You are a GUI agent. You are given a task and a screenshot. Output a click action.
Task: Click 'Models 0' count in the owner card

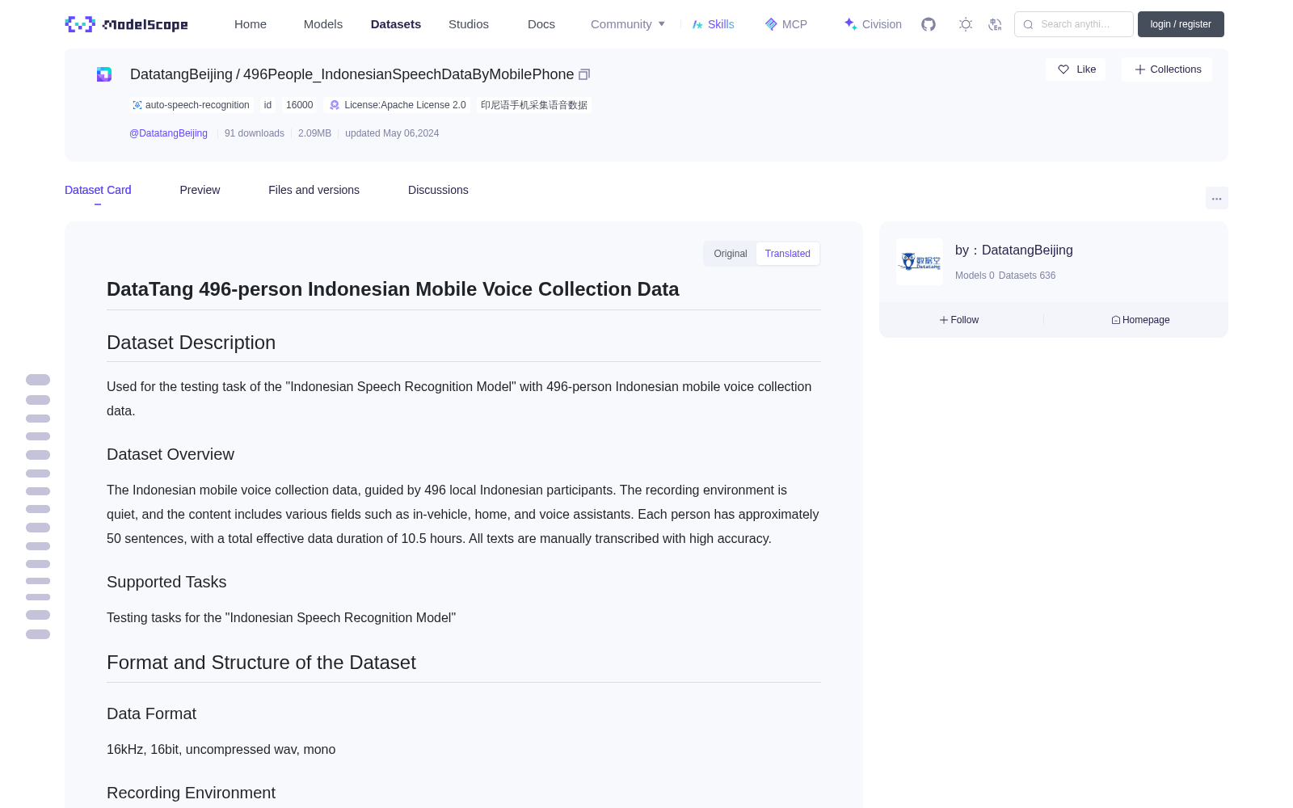975,276
